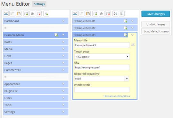The image size is (173, 118).
Task: Click the custom item page icon on Example Menu
Action: point(56,35)
